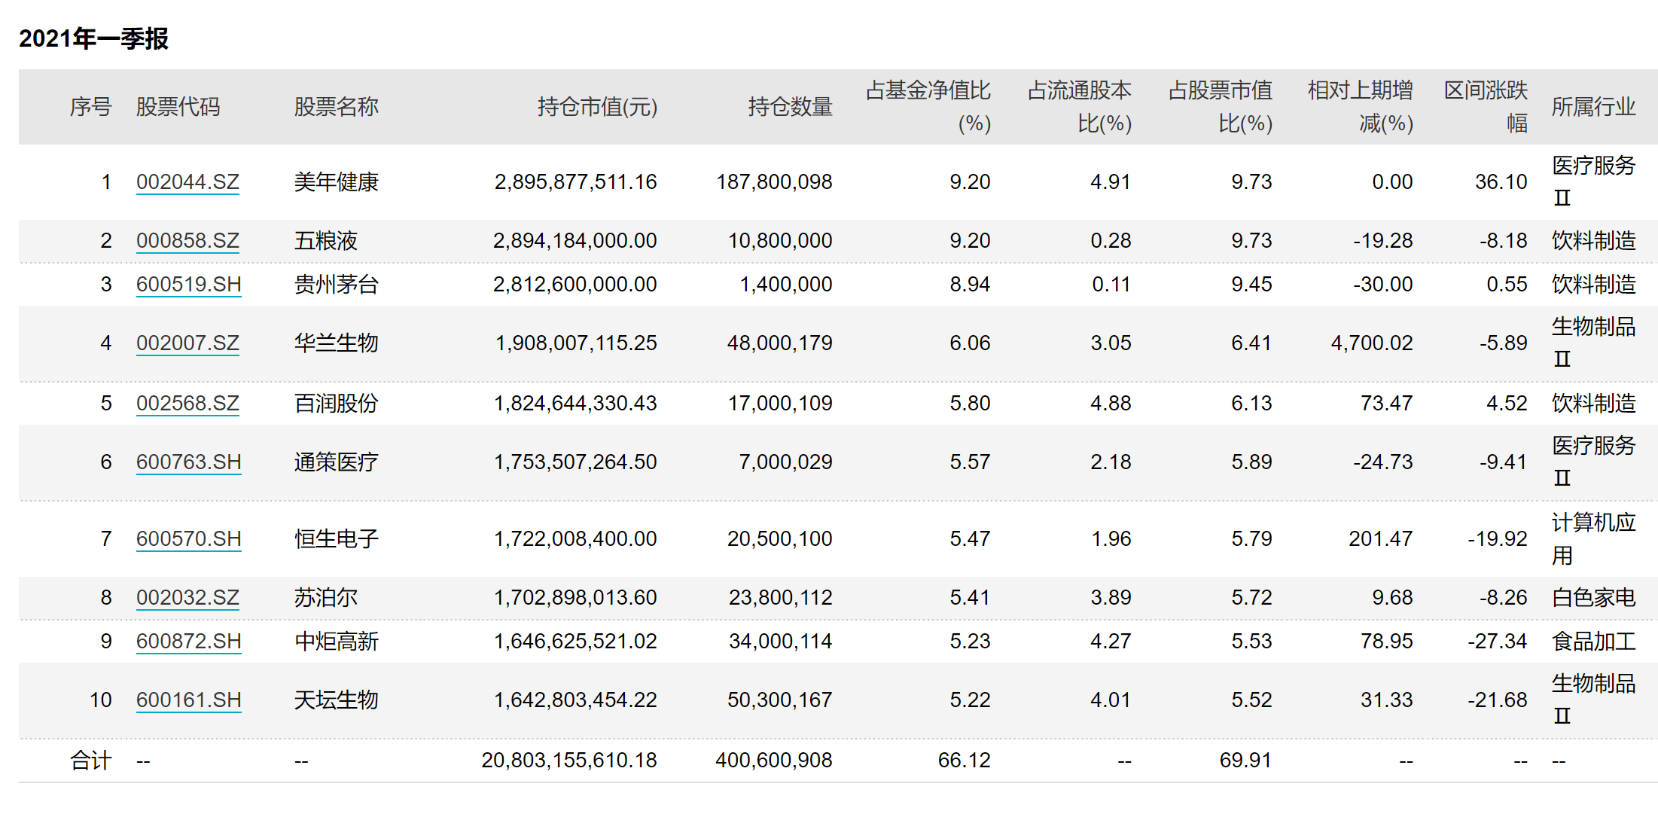This screenshot has height=814, width=1658.
Task: Click the 合计 summary row label
Action: 90,761
